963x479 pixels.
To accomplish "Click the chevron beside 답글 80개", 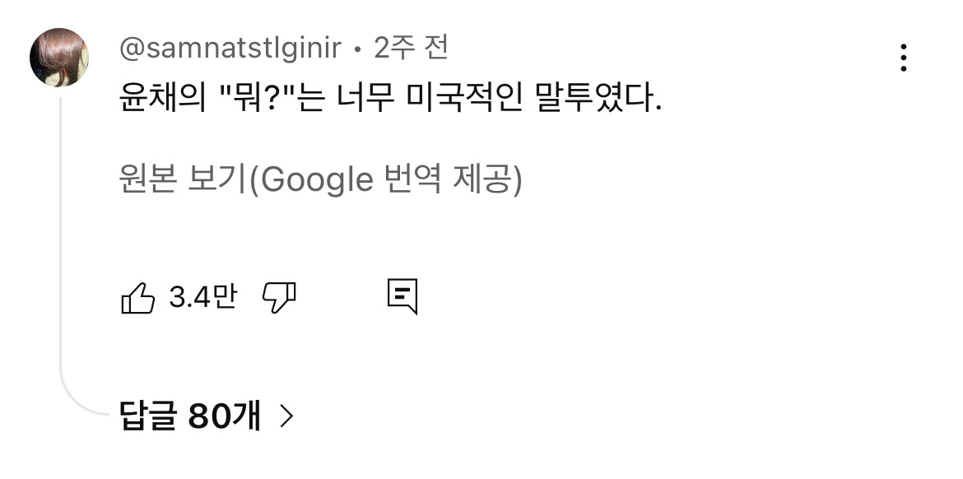I will (286, 417).
